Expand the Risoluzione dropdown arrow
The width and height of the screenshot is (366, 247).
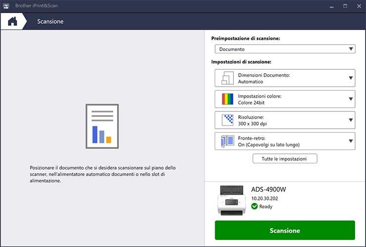351,120
